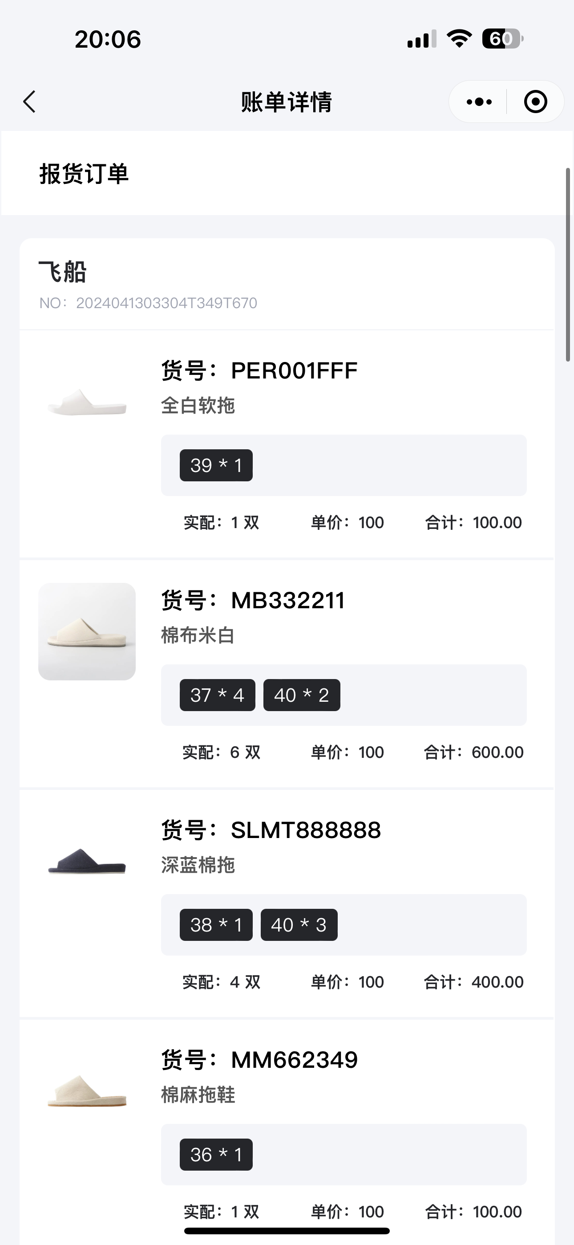574x1245 pixels.
Task: Select the 40 * 3 size tag
Action: (299, 925)
